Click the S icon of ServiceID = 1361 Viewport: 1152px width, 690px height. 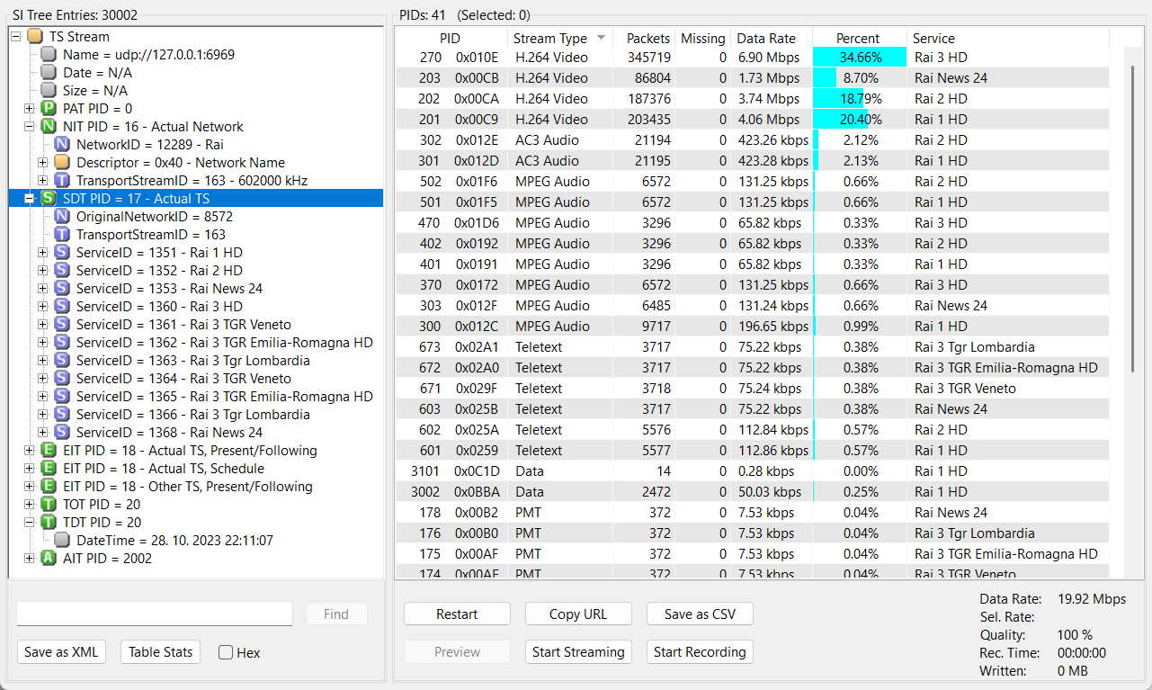(x=62, y=325)
